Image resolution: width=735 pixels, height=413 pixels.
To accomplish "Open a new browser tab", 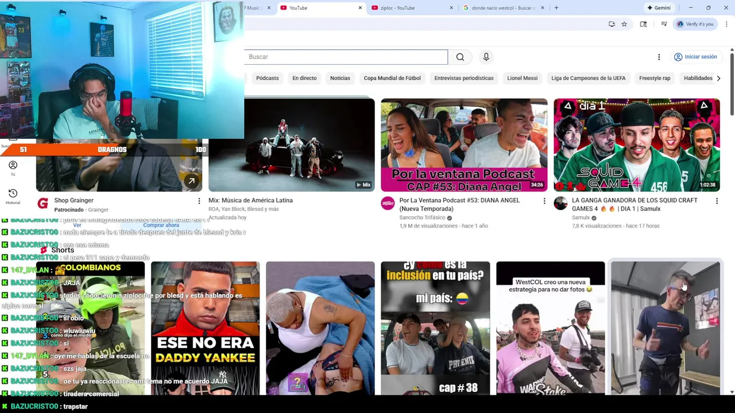I will pyautogui.click(x=556, y=8).
